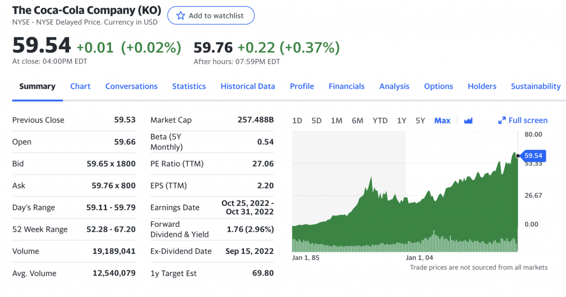The image size is (566, 297).
Task: Select the Max chart range
Action: tap(442, 120)
